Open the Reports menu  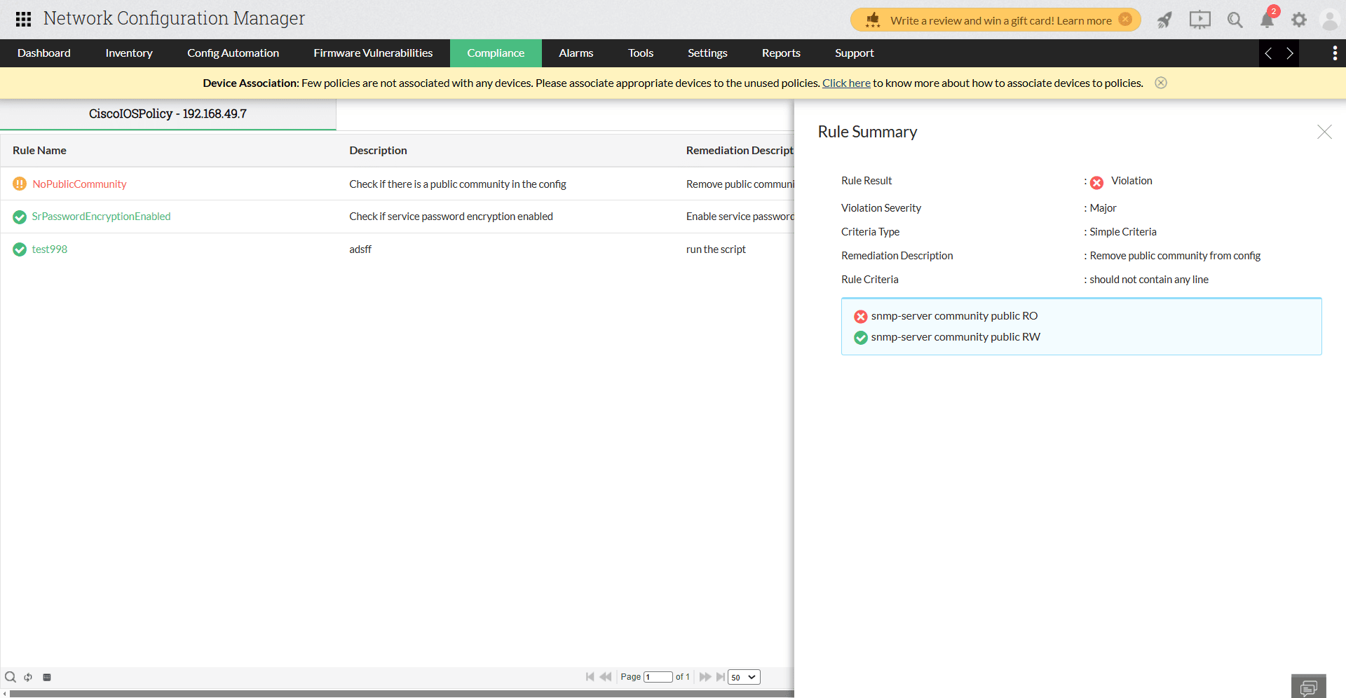pos(781,53)
